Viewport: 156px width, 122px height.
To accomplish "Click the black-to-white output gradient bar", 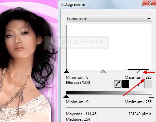I will click(109, 93).
